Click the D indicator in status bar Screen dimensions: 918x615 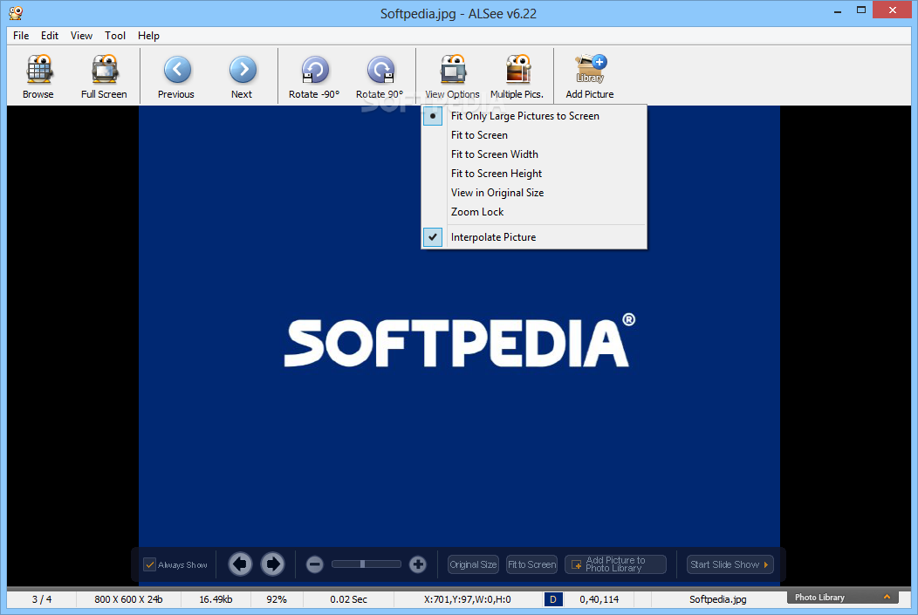[x=553, y=599]
